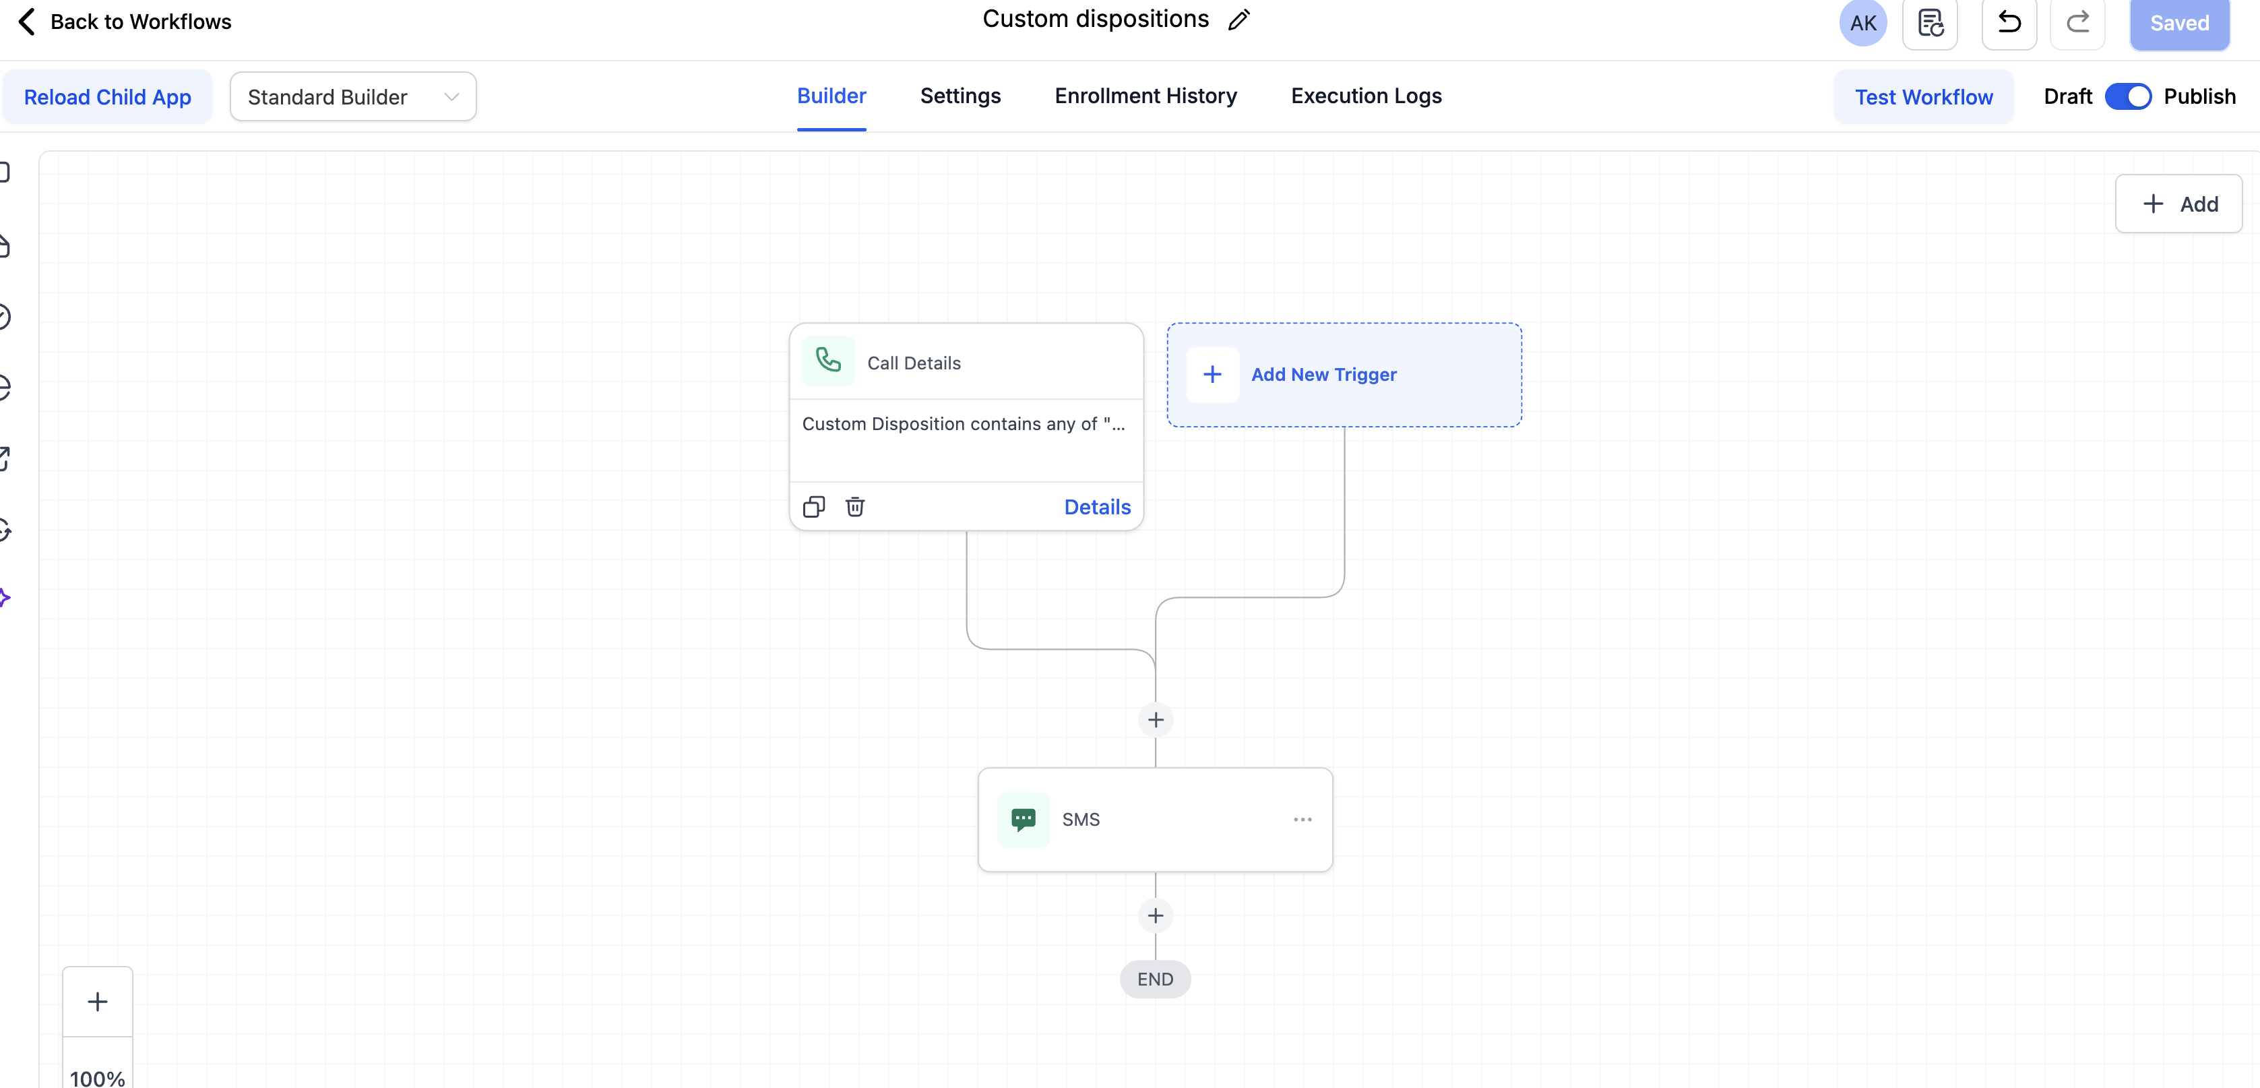Viewport: 2260px width, 1088px height.
Task: Open the version history notes icon
Action: coord(1930,23)
